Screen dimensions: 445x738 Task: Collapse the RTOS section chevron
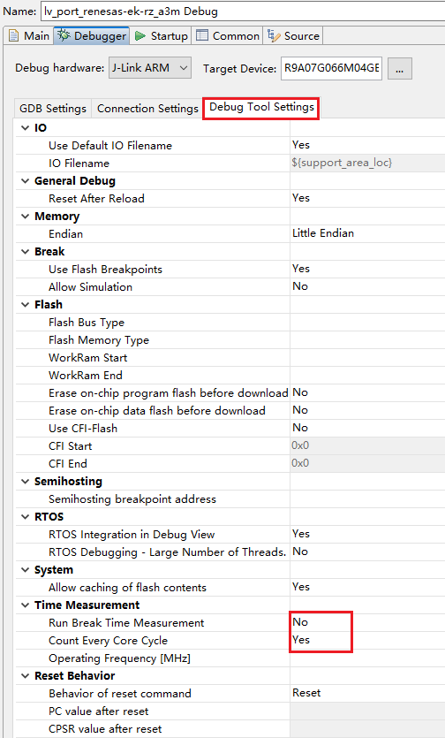[x=26, y=516]
